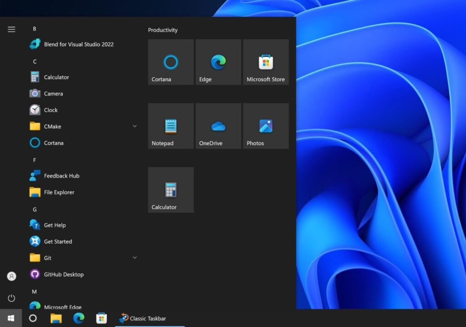Open the Start button on taskbar

coord(10,318)
